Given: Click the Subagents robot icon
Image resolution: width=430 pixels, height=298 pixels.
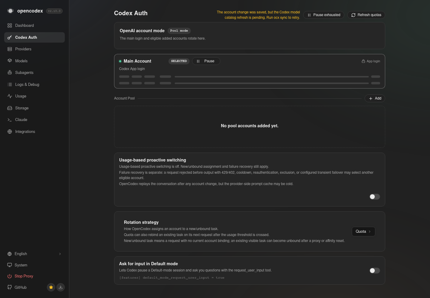Looking at the screenshot, I should [10, 73].
